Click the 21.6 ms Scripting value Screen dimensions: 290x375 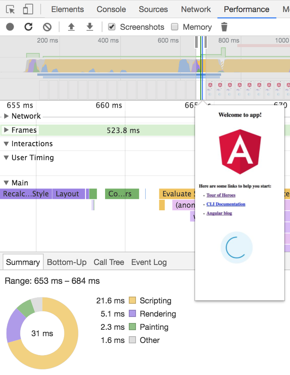[110, 300]
